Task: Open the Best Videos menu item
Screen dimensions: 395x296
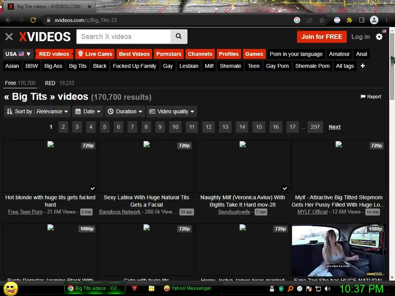Action: point(134,54)
